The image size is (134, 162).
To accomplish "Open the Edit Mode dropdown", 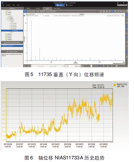I will pyautogui.click(x=122, y=5).
